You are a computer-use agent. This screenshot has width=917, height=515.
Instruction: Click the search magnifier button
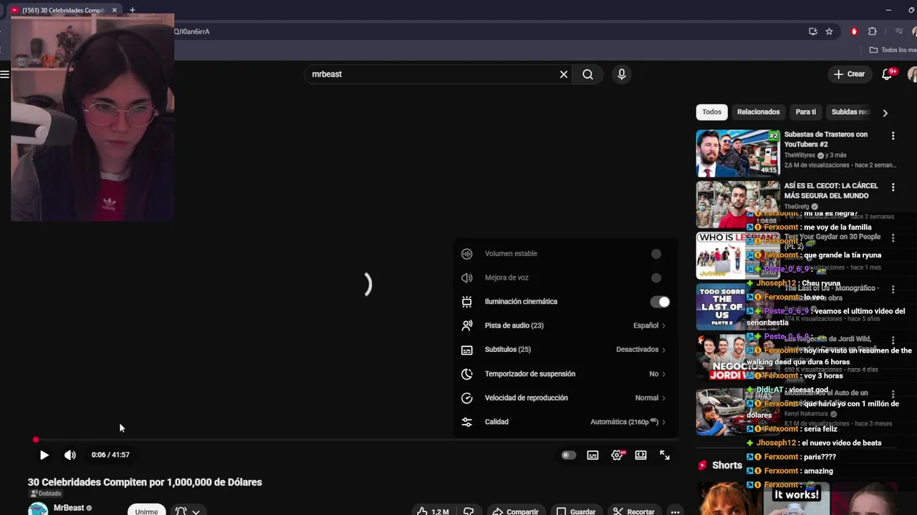[587, 74]
